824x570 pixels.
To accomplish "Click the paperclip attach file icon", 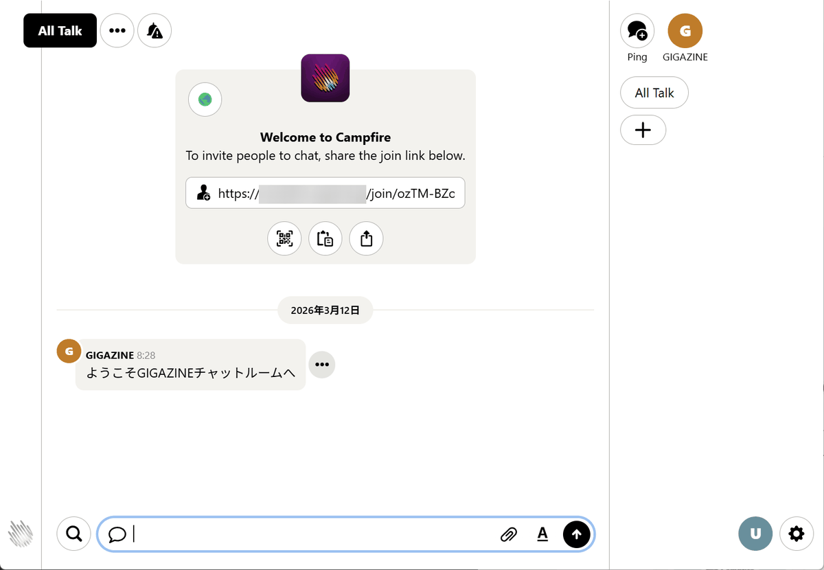I will [508, 534].
